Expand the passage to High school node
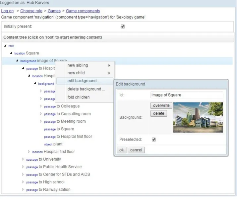Screen dimensions: 237x199 (x=23, y=182)
